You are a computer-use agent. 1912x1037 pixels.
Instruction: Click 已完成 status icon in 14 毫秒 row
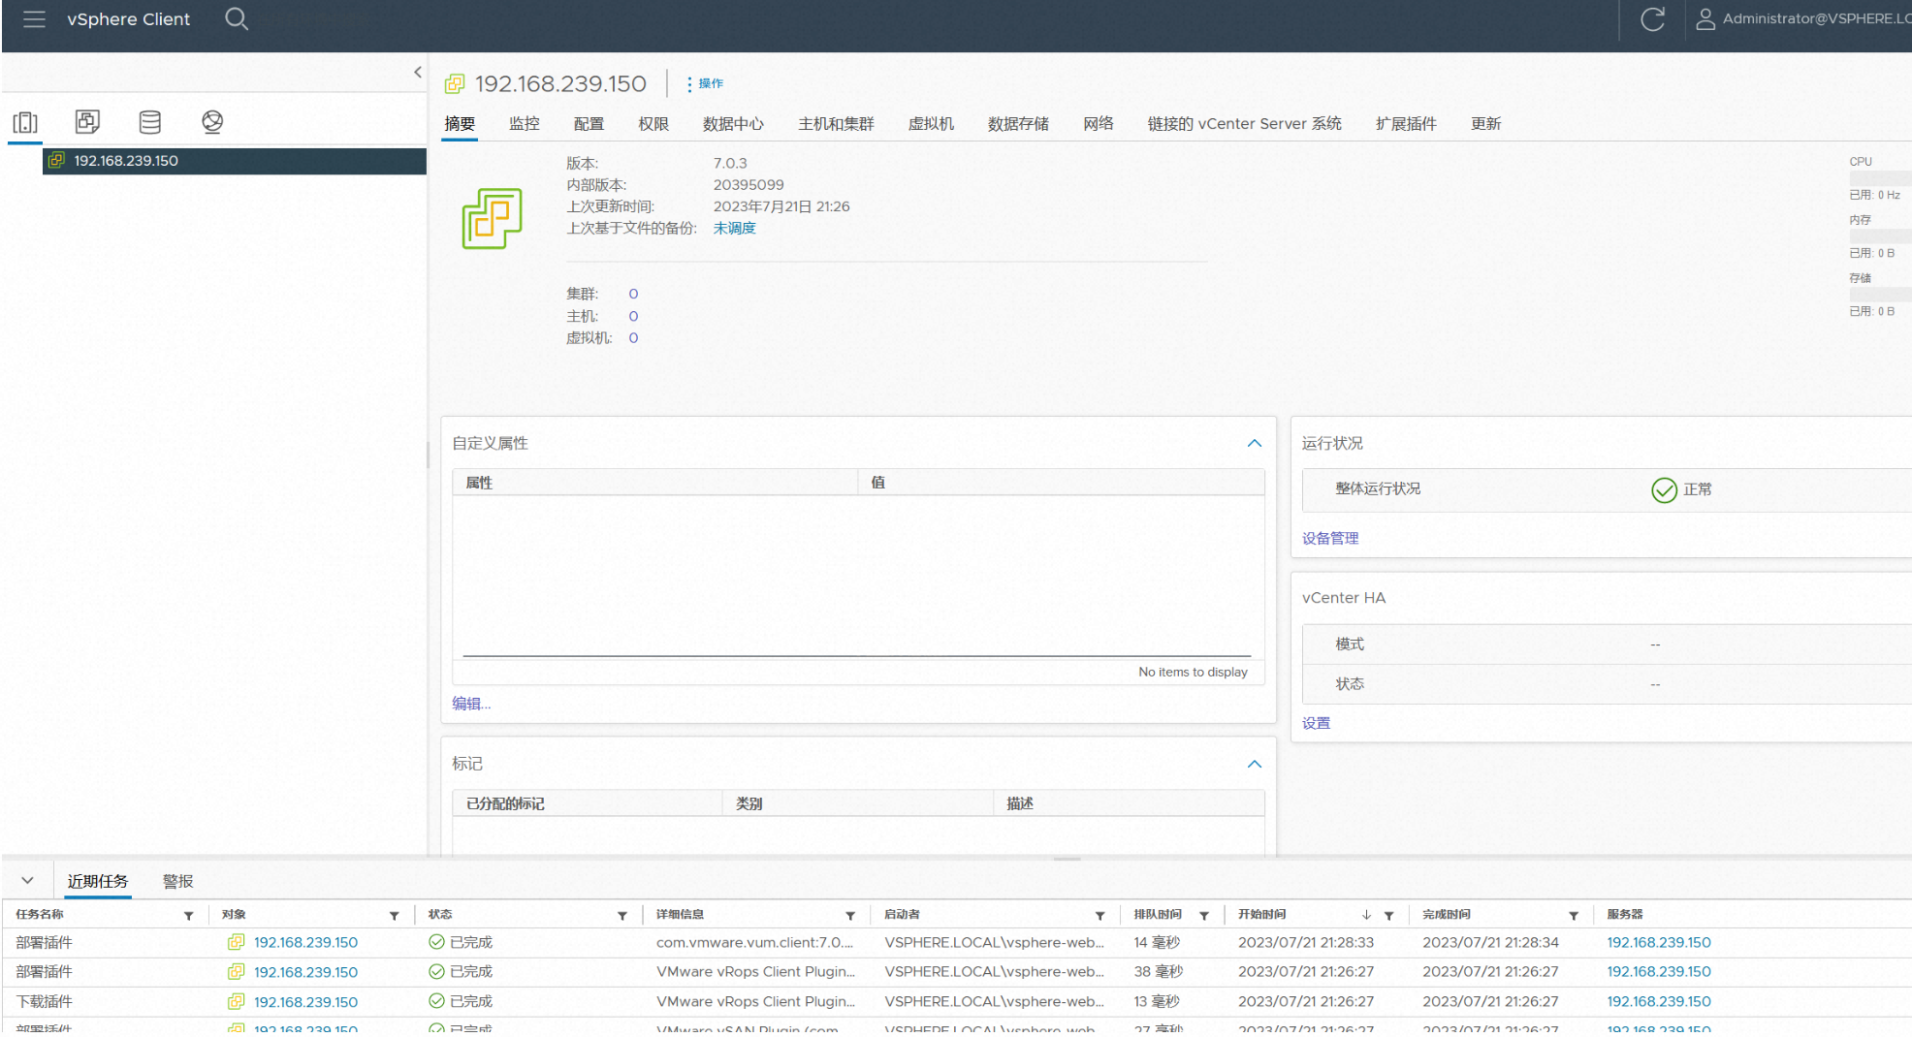coord(436,942)
